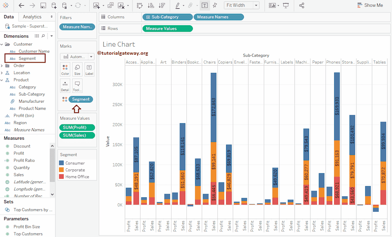Click the Sub-Category pill on Columns shelf
This screenshot has width=392, height=237.
coord(167,17)
